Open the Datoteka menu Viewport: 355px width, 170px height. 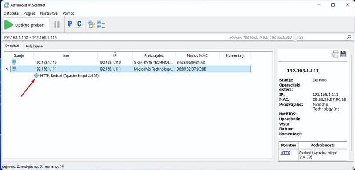click(x=11, y=13)
